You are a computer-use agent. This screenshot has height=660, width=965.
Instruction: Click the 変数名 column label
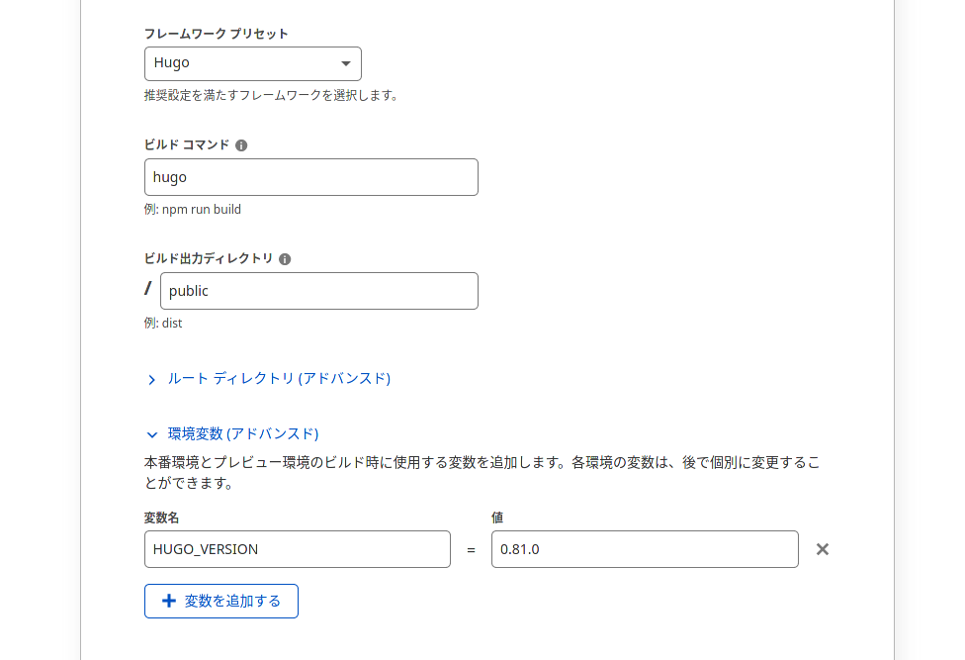pos(161,518)
